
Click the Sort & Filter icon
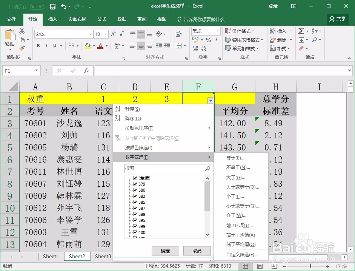(315, 31)
